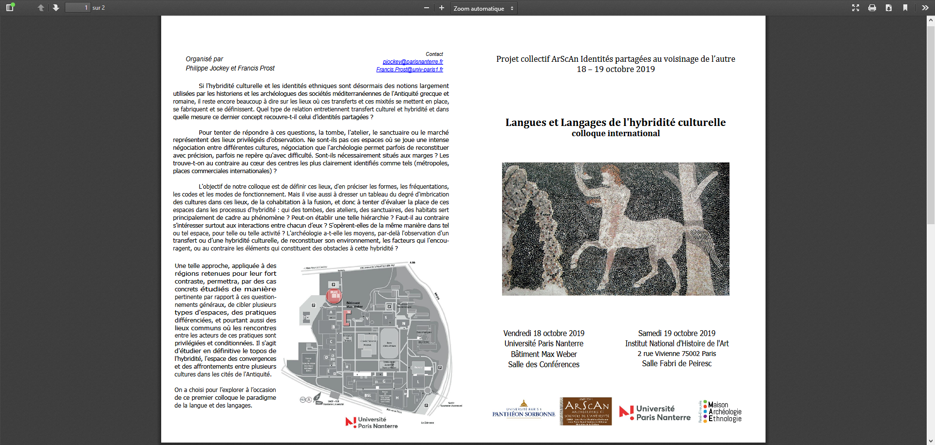Click the centaur mosaic image

pos(616,229)
